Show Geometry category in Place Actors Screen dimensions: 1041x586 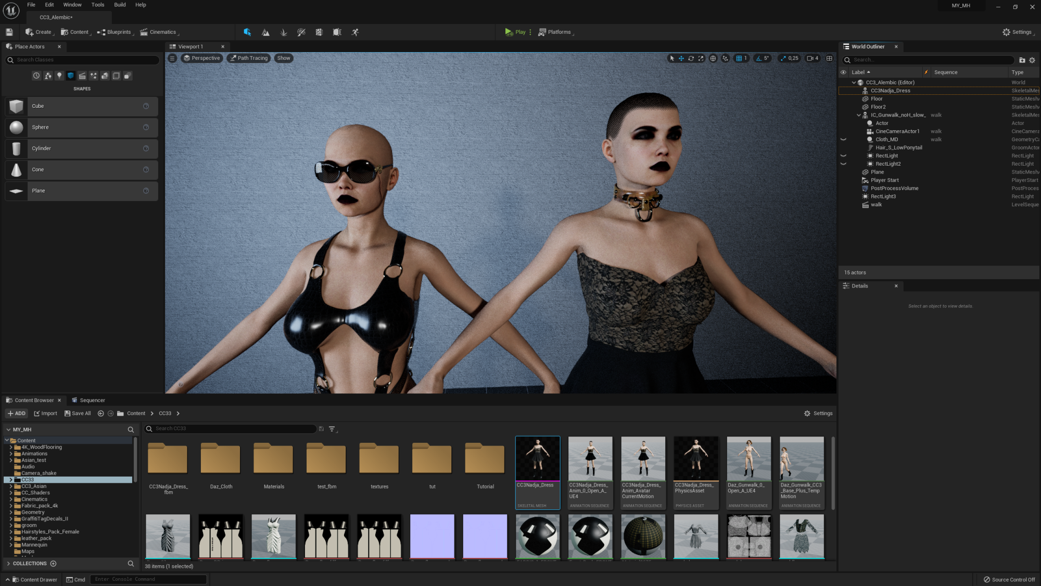105,76
